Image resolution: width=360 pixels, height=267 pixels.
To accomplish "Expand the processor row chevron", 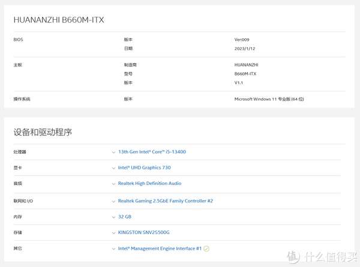I will click(113, 152).
